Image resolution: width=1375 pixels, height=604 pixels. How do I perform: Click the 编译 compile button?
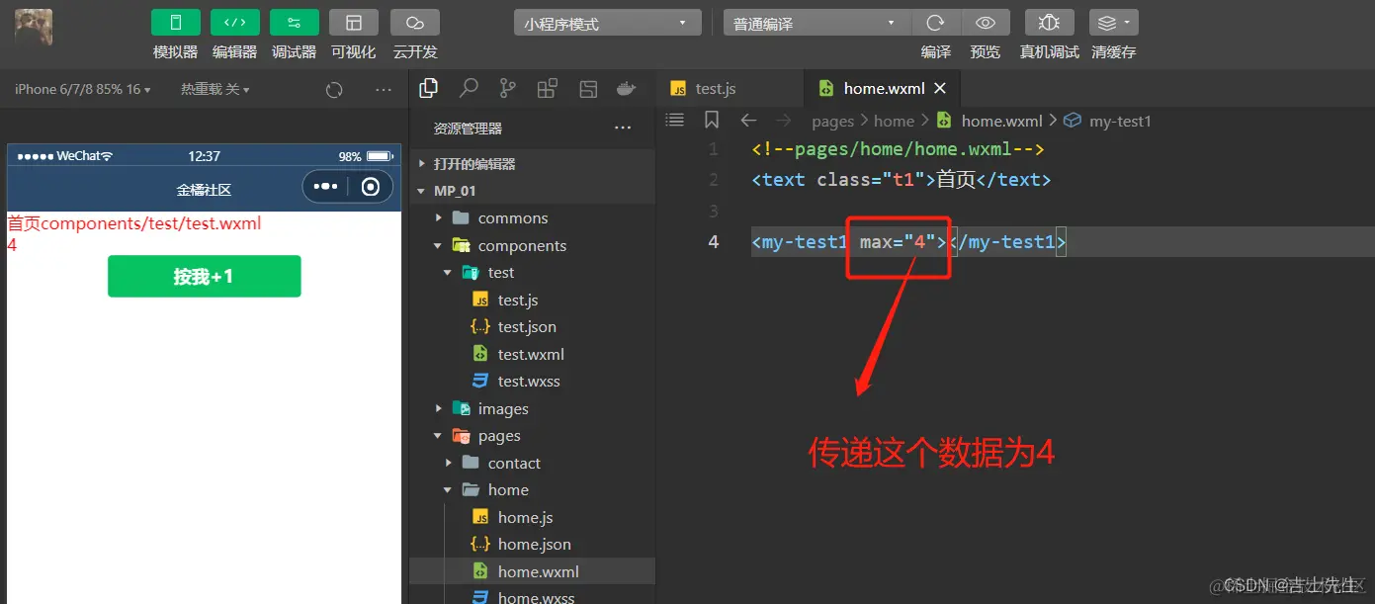pyautogui.click(x=935, y=22)
